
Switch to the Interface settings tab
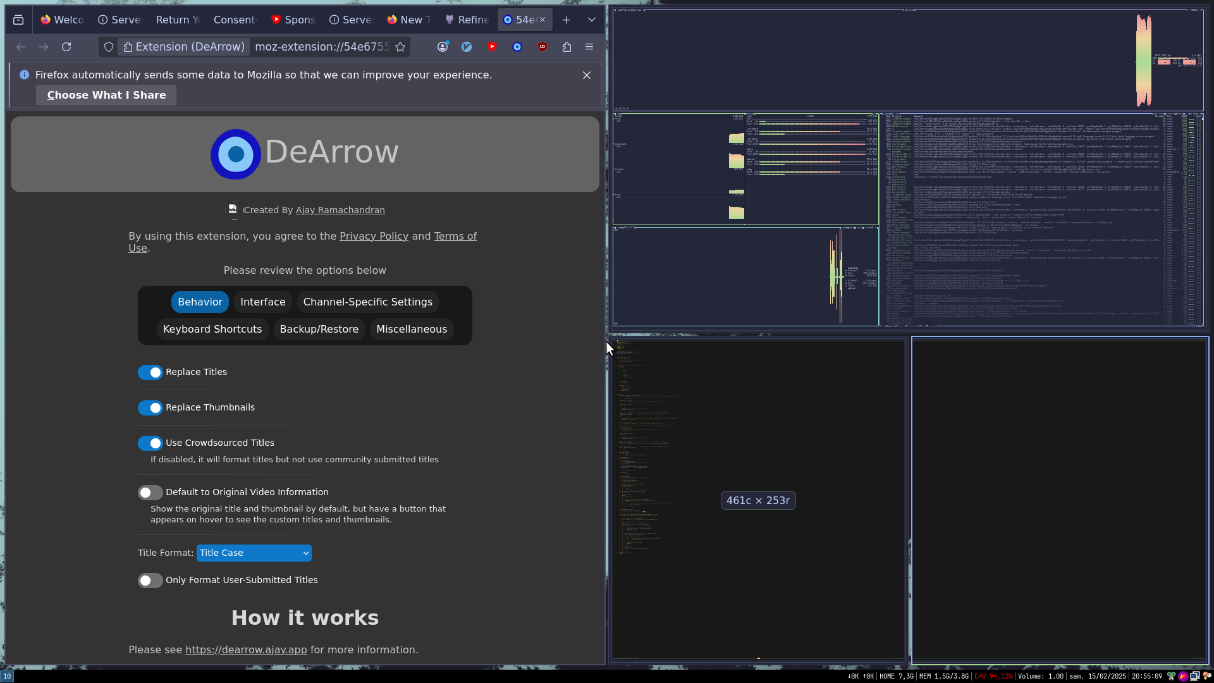click(263, 302)
